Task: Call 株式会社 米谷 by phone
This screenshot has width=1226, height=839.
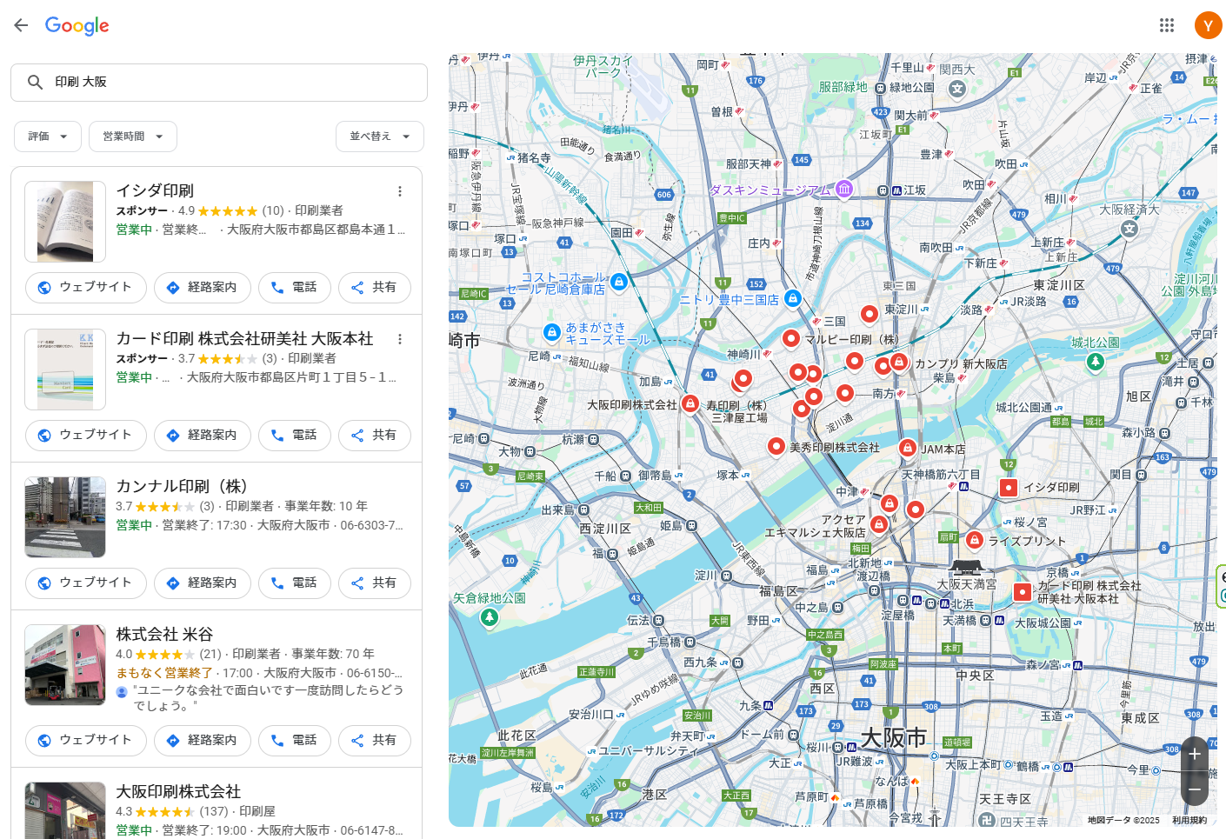Action: tap(294, 741)
